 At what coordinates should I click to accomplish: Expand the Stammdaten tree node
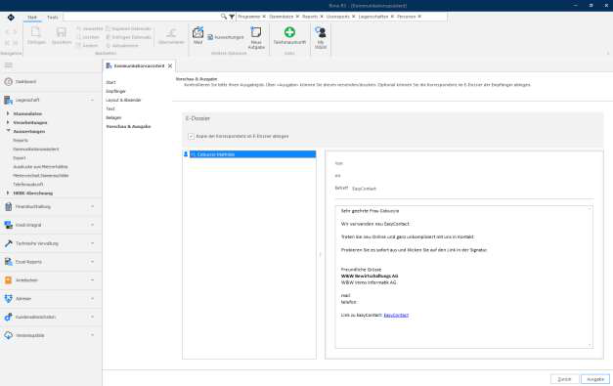pyautogui.click(x=8, y=113)
